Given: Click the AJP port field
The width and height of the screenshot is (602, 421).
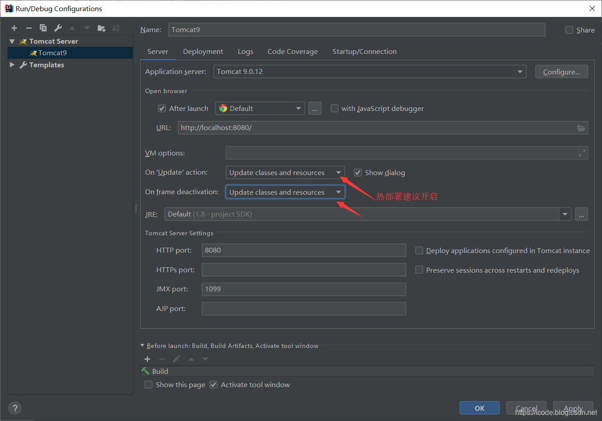Looking at the screenshot, I should [304, 309].
